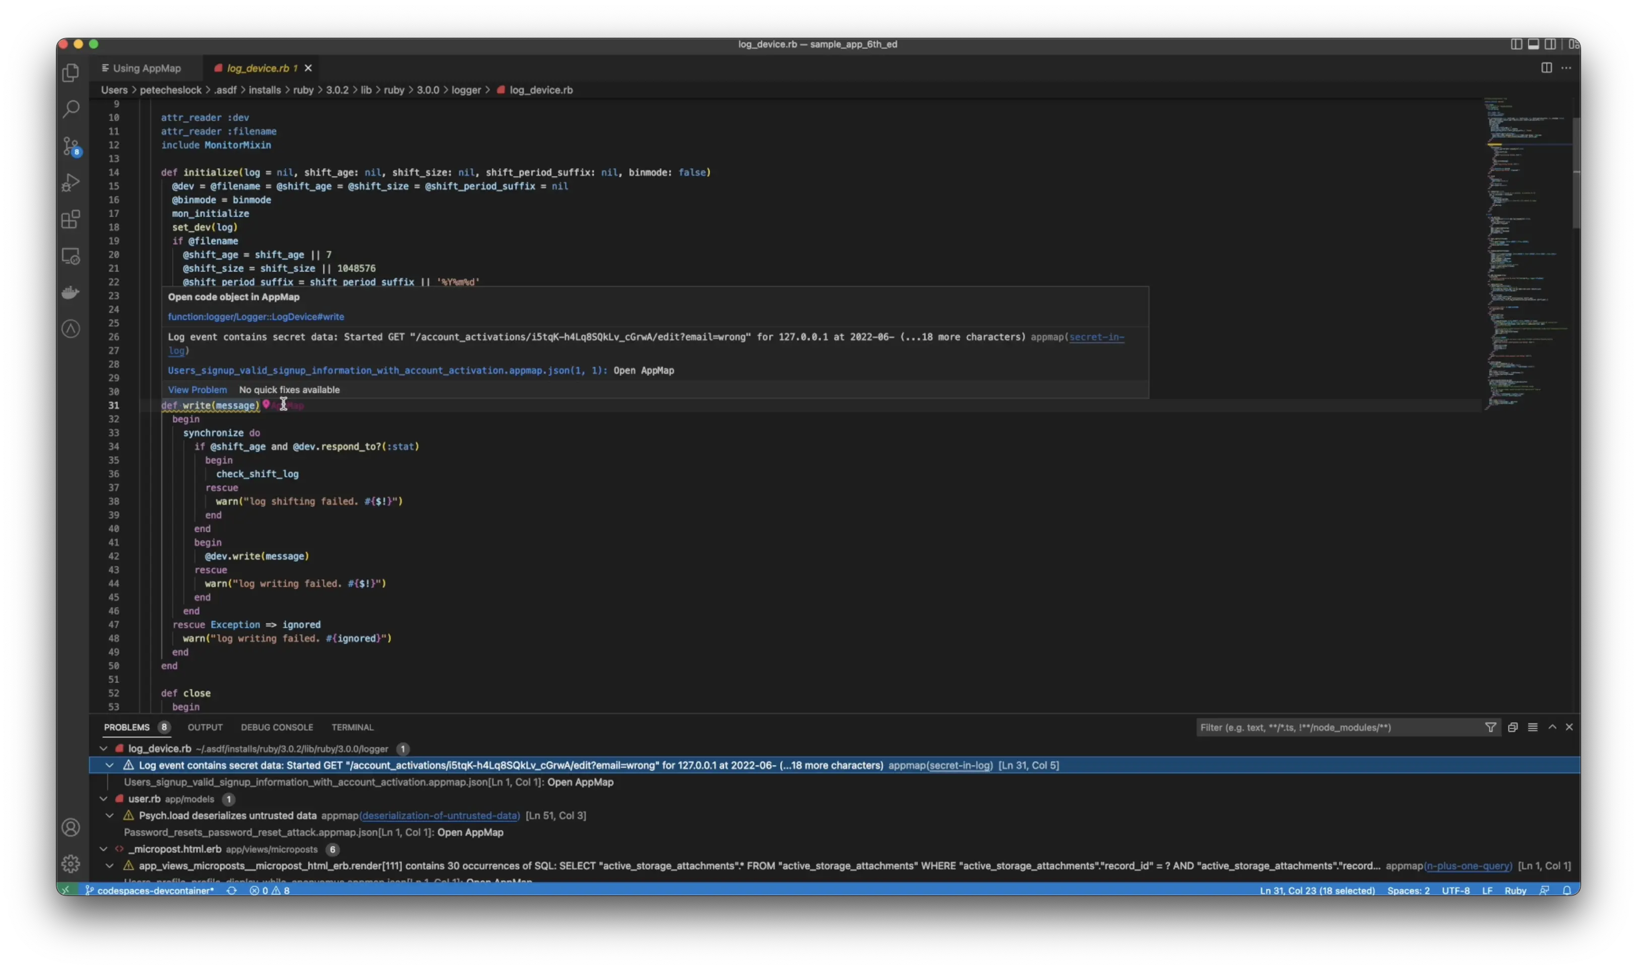Open the Extensions view
Viewport: 1637px width, 970px height.
[71, 220]
